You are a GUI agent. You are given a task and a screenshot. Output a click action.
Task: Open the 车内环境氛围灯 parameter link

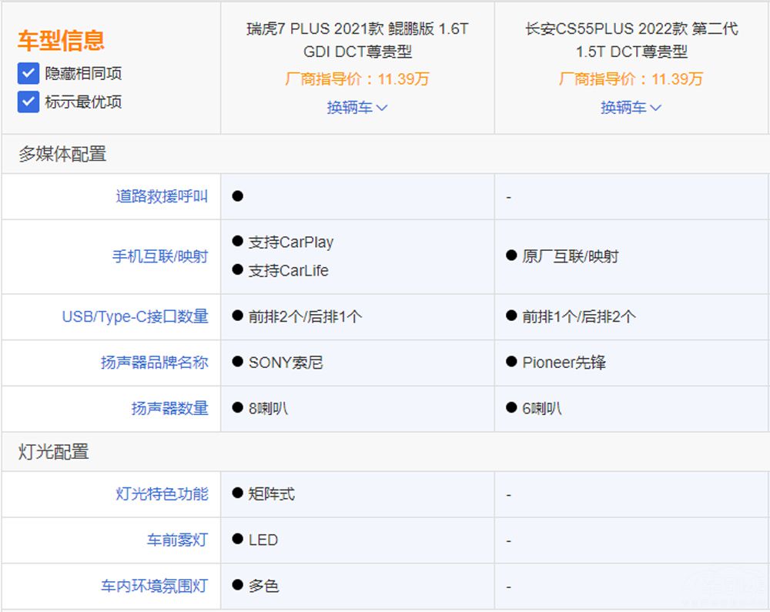pyautogui.click(x=154, y=586)
